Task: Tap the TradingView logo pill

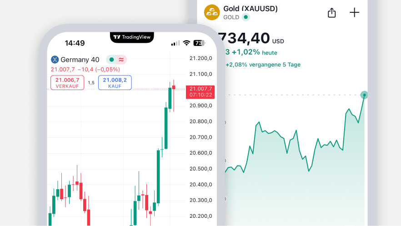Action: [132, 37]
